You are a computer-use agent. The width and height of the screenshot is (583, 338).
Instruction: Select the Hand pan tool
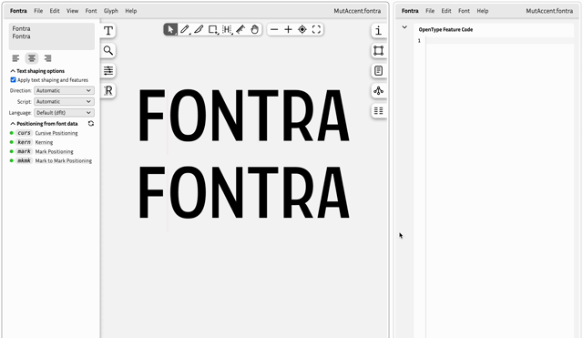click(x=255, y=29)
